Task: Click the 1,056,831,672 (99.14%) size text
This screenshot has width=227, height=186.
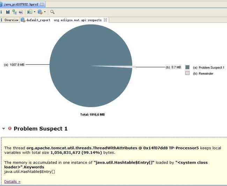Action: (x=76, y=152)
